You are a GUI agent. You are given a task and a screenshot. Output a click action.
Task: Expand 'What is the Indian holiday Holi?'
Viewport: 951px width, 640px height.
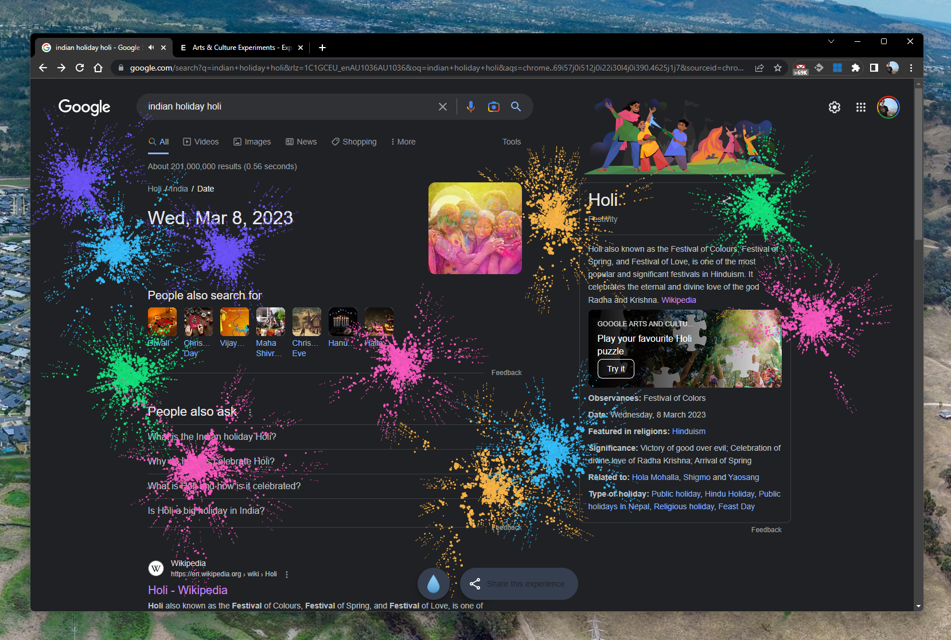coord(212,436)
